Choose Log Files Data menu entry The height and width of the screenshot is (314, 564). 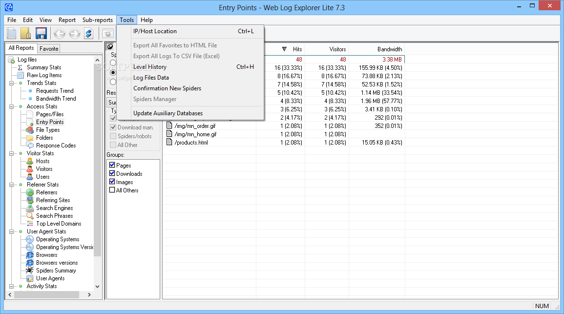pyautogui.click(x=190, y=78)
